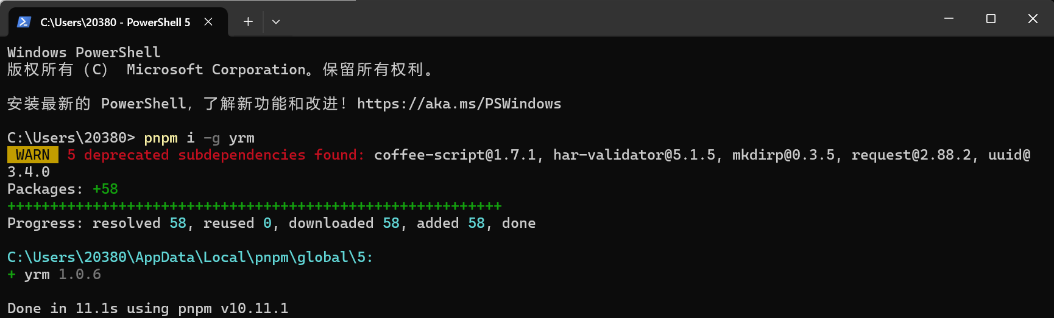Close the terminal window

(x=1033, y=19)
